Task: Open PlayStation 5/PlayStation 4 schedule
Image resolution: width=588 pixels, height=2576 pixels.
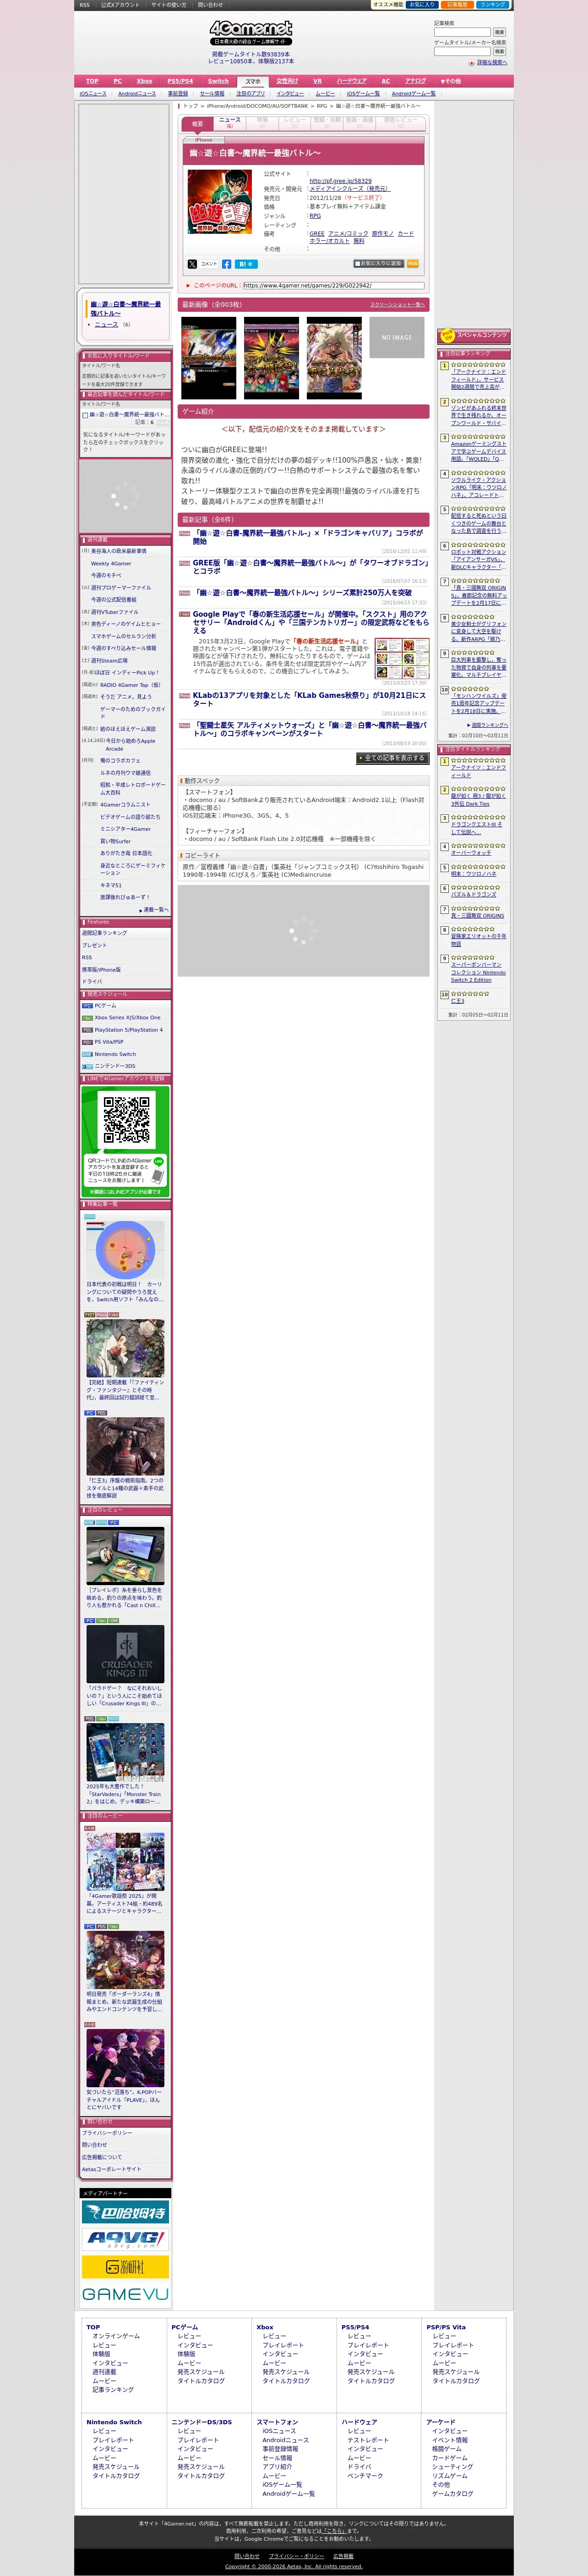Action: tap(129, 1030)
